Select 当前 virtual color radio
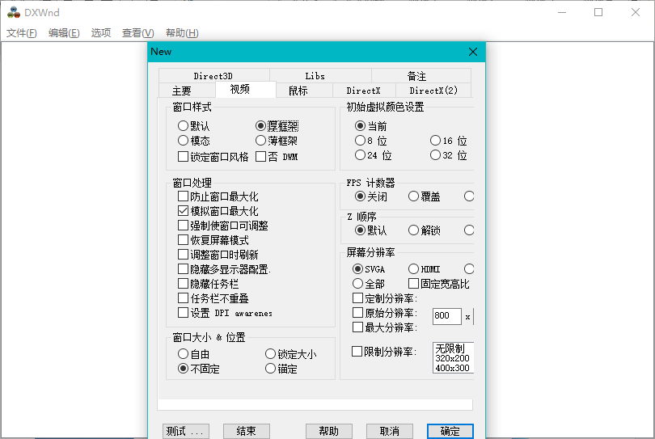This screenshot has height=439, width=655. pos(360,126)
